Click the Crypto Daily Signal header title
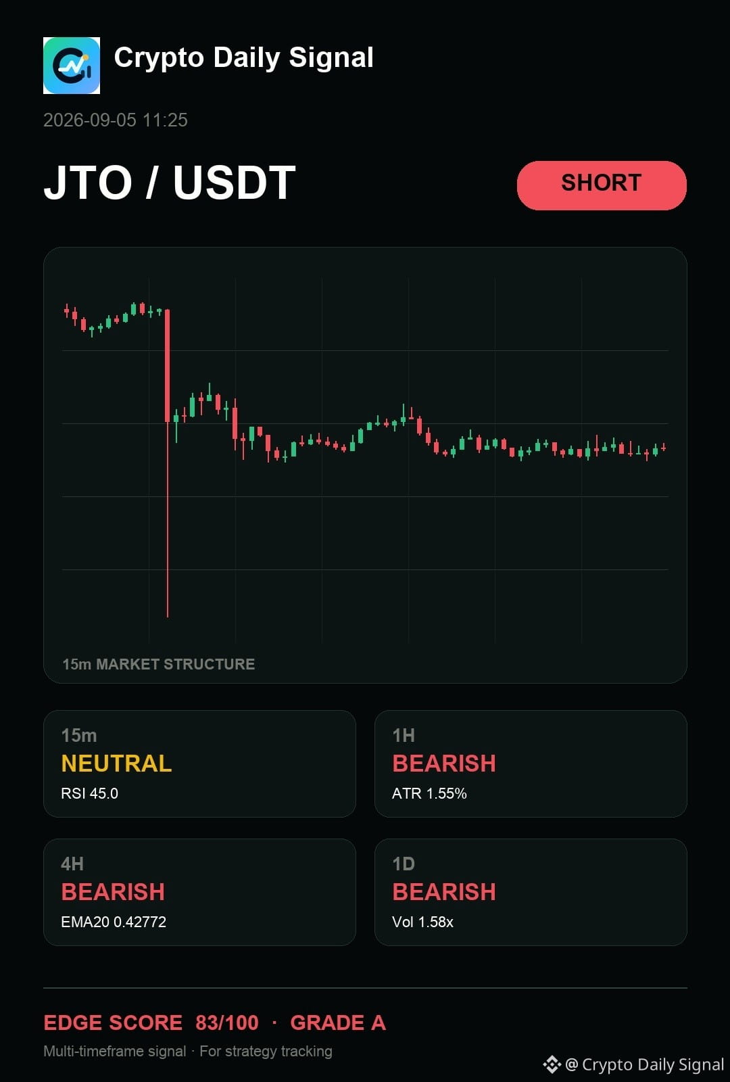This screenshot has height=1082, width=730. pyautogui.click(x=244, y=58)
